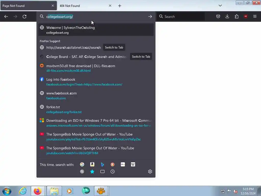Open the taskbar clock showing 5:15 PM
Viewport: 261px width, 196px height.
click(248, 191)
